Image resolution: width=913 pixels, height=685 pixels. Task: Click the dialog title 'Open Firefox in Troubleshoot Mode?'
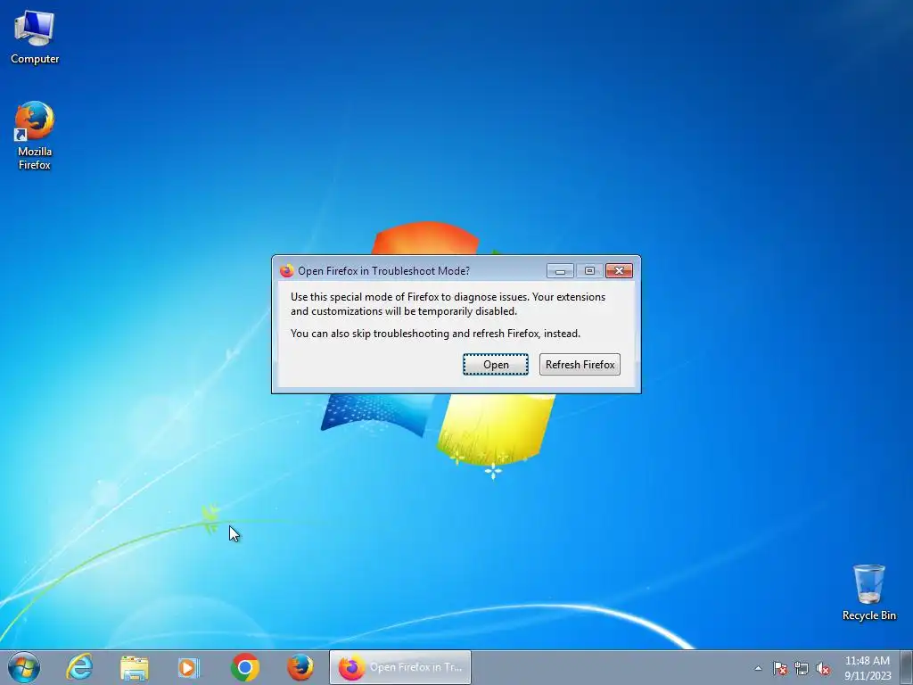tap(383, 271)
